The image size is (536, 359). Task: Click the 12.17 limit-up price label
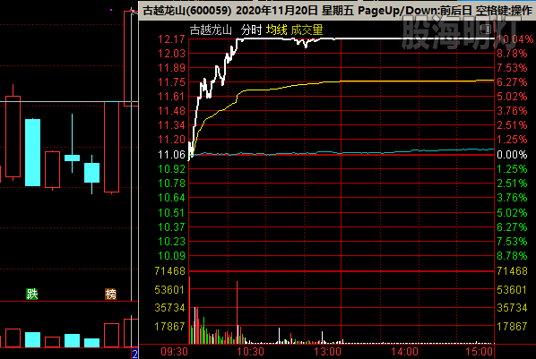click(x=171, y=38)
